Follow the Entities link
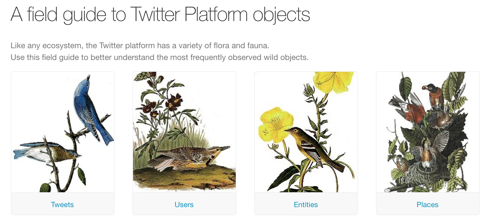This screenshot has height=223, width=492. 306,205
